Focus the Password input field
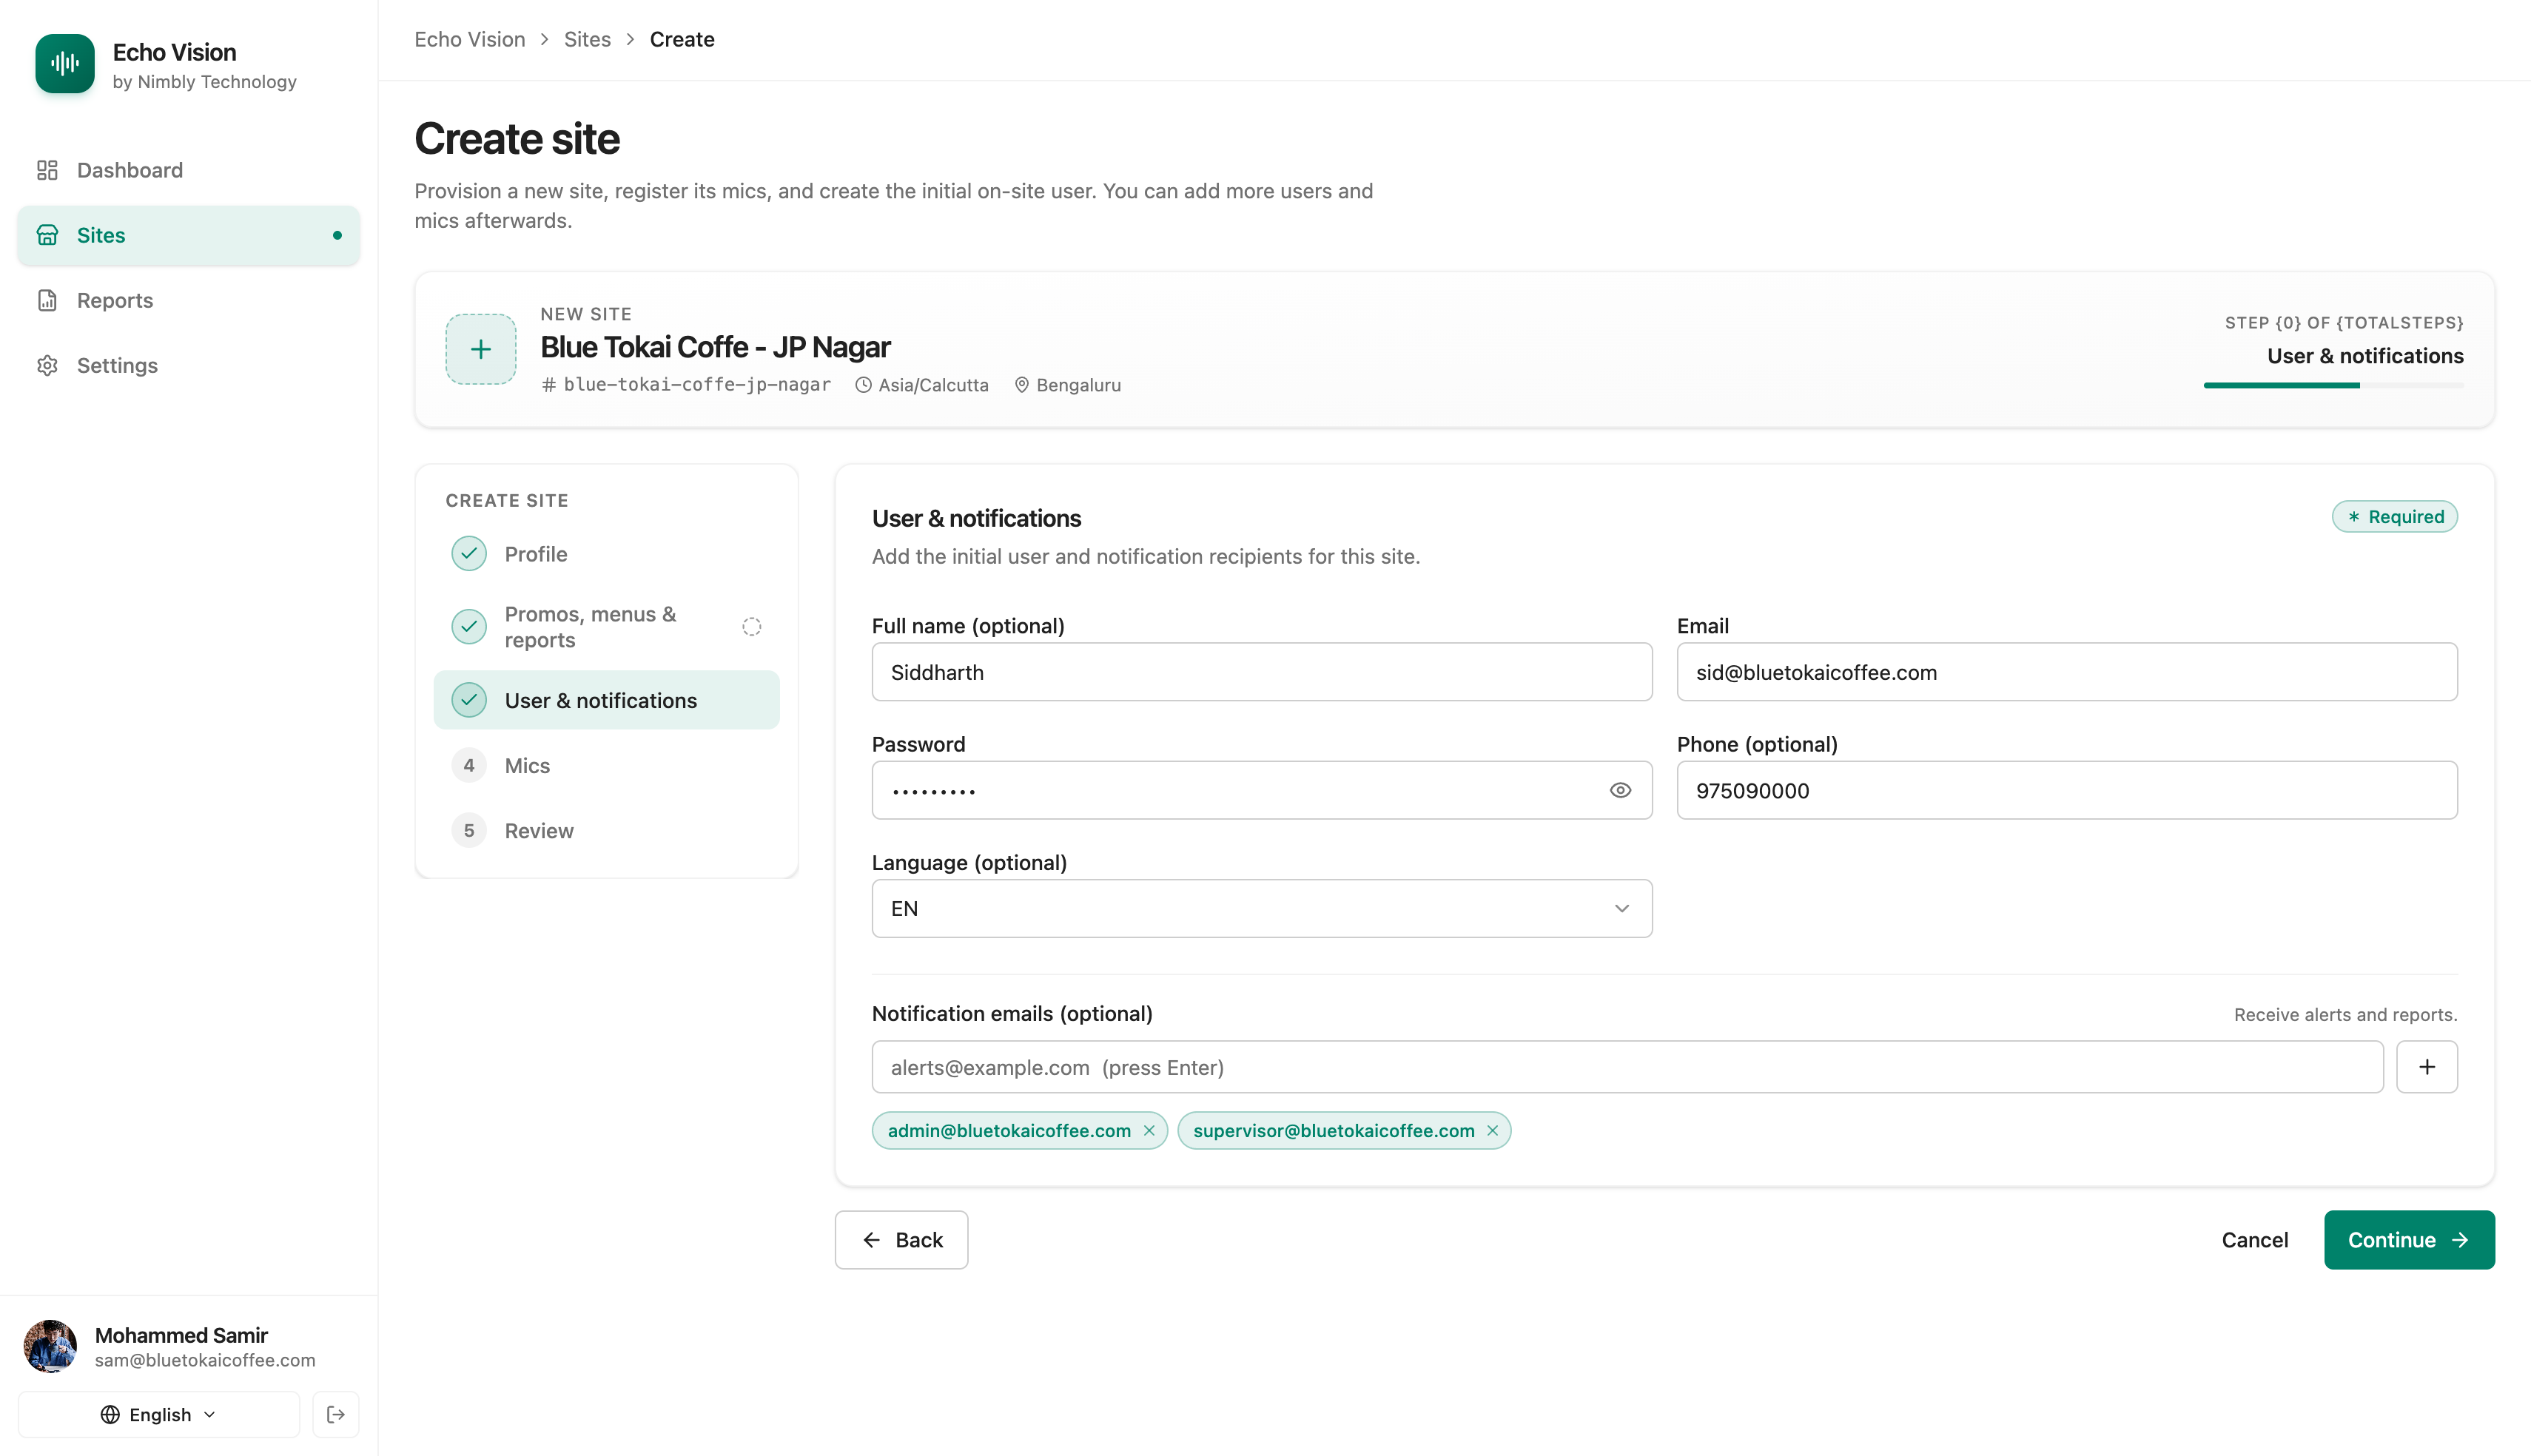This screenshot has width=2531, height=1456. (x=1262, y=790)
